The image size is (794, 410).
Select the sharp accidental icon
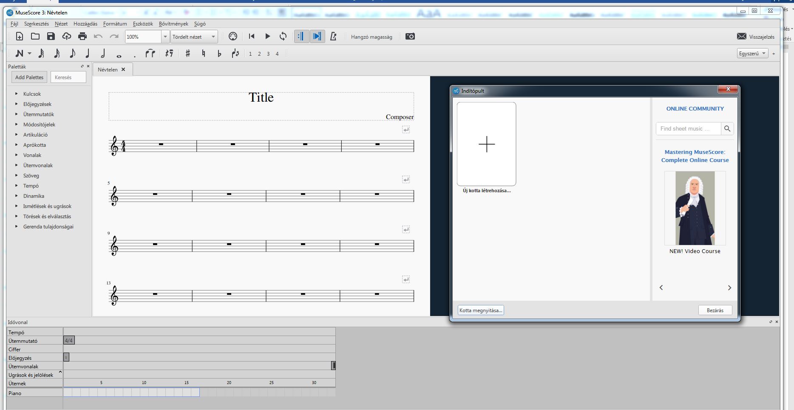(x=187, y=54)
